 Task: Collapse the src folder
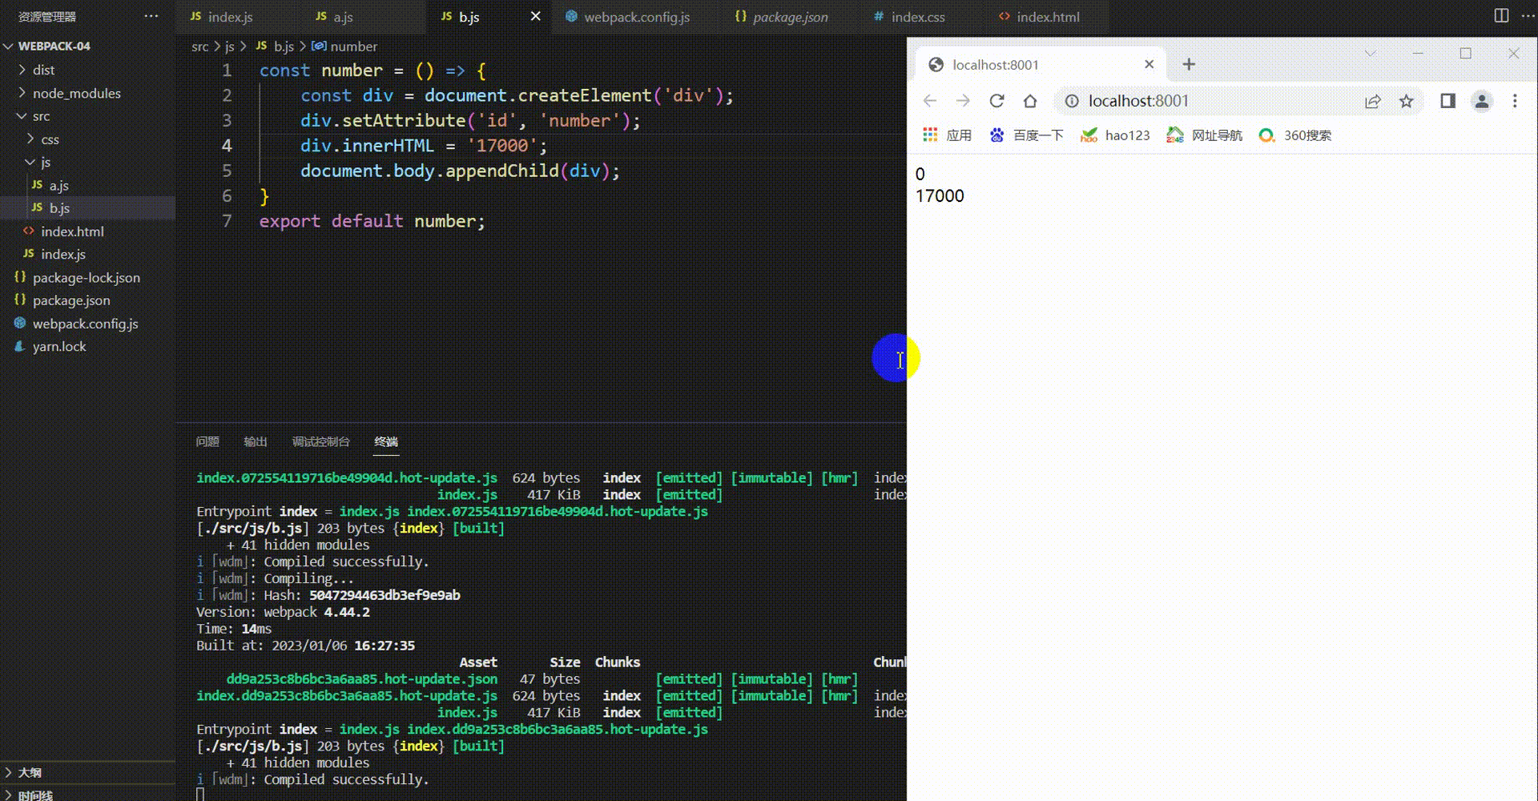tap(41, 116)
